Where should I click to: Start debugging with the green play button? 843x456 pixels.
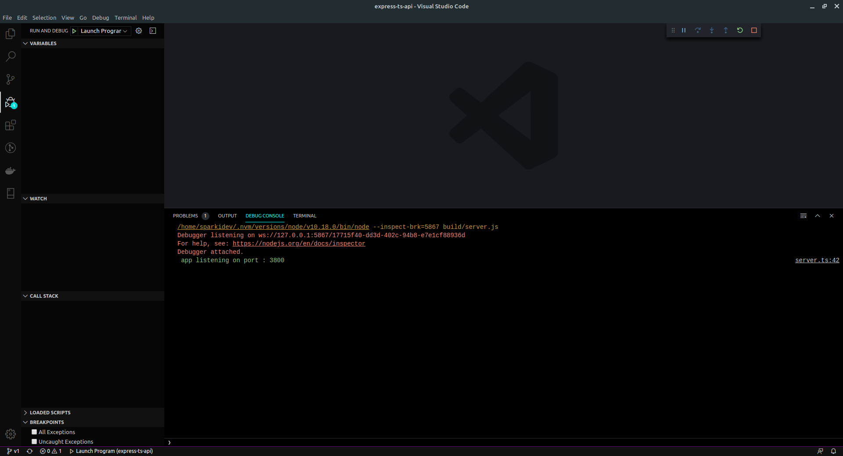click(74, 31)
